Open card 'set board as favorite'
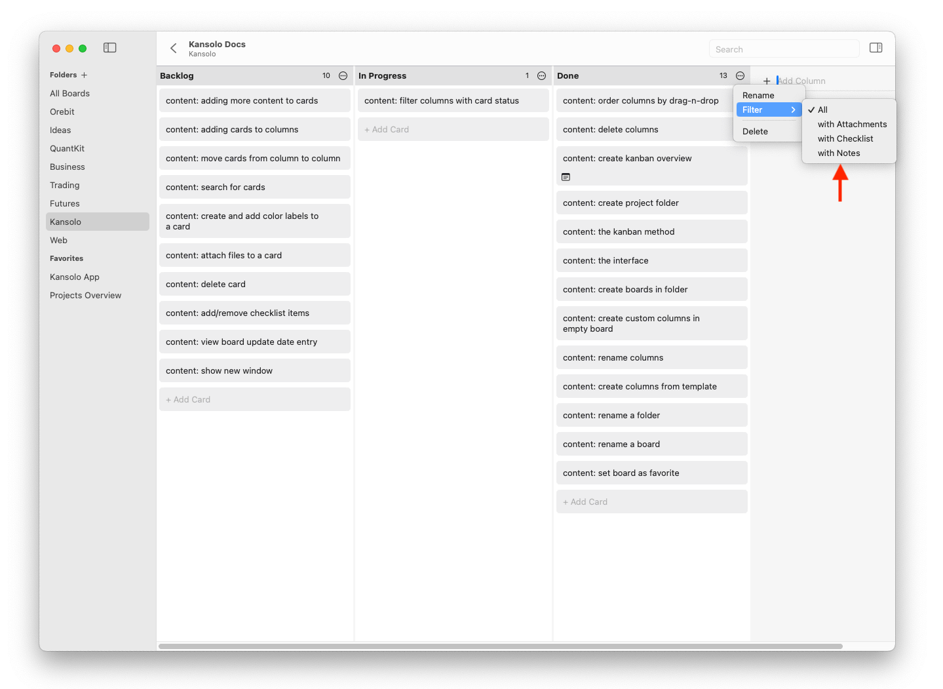The width and height of the screenshot is (943, 689). [652, 473]
